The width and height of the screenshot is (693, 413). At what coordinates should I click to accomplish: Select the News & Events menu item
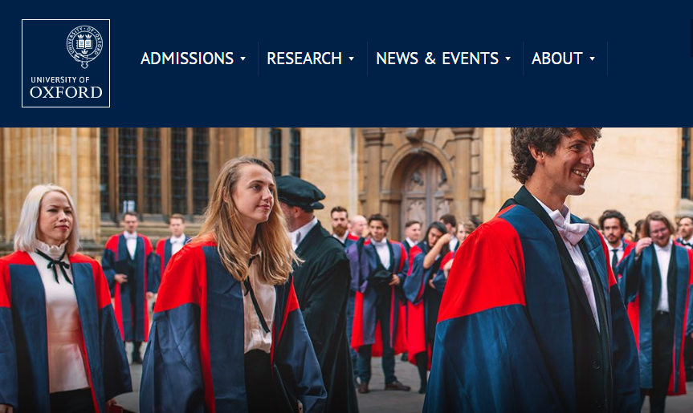437,59
